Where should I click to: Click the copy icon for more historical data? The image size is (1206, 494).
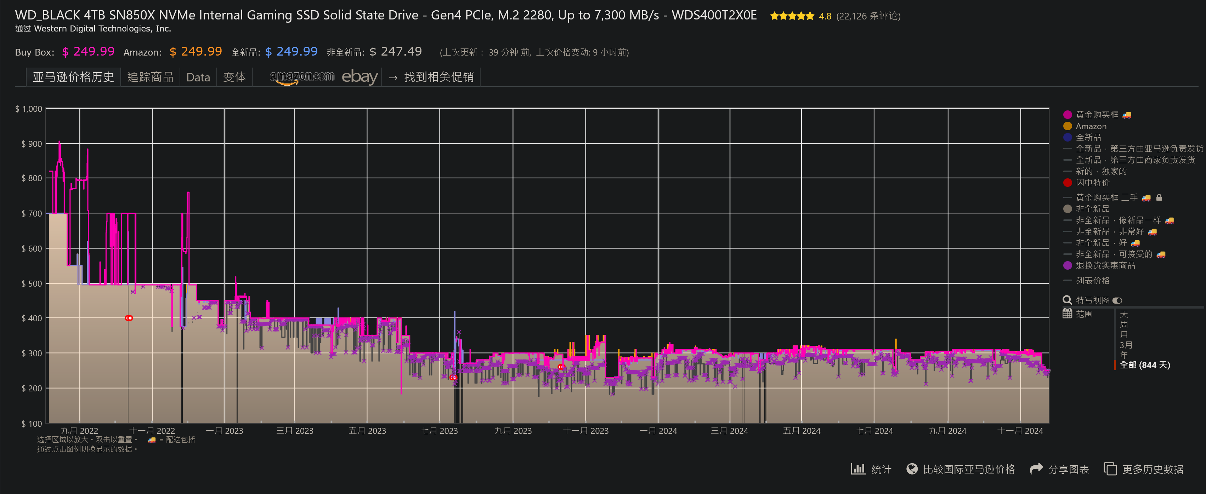[x=1110, y=469]
